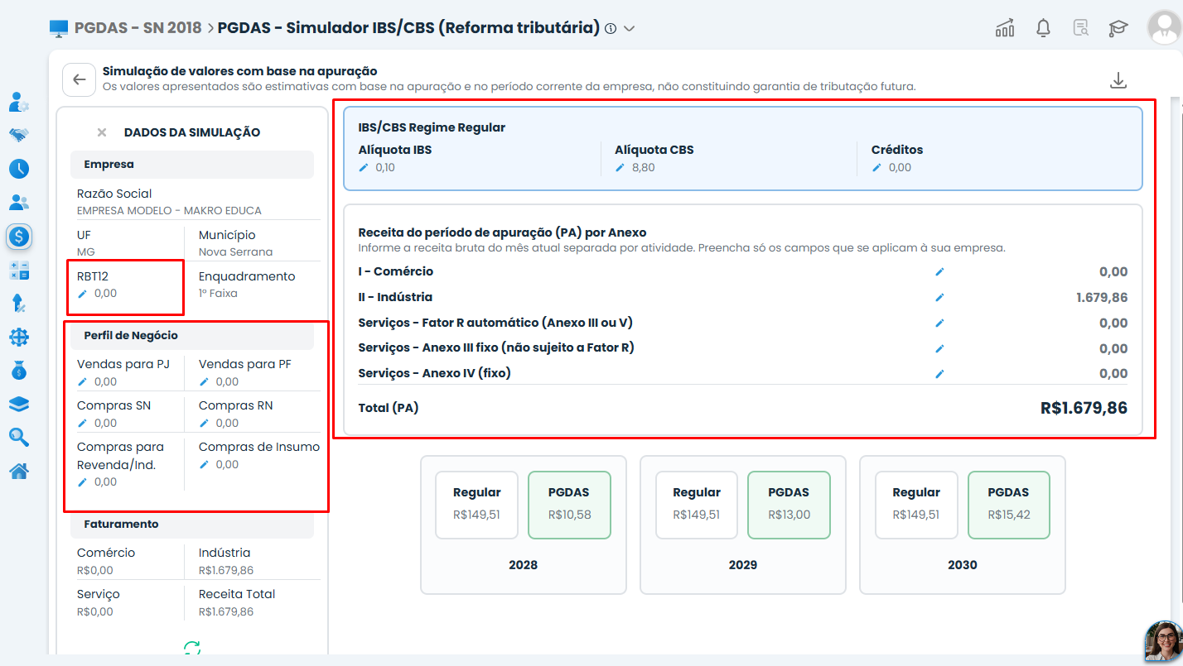This screenshot has height=666, width=1183.
Task: Click the back arrow button
Action: [x=80, y=79]
